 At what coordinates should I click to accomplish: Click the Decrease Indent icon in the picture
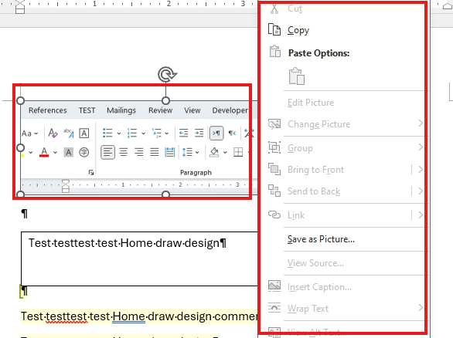(x=183, y=134)
